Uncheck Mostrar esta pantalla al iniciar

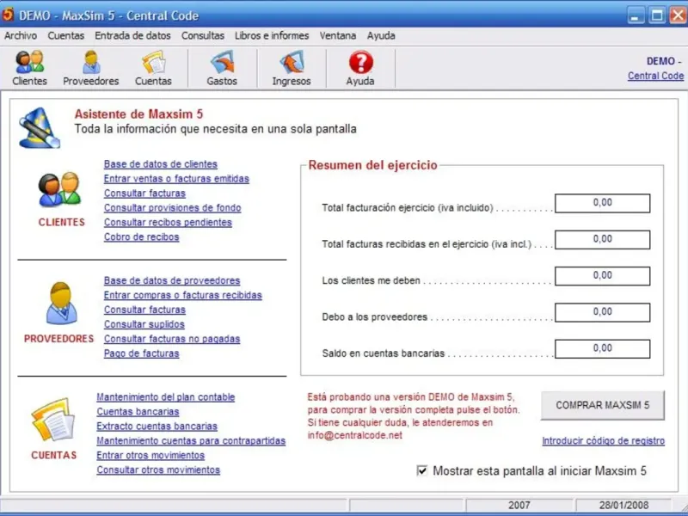pyautogui.click(x=421, y=470)
